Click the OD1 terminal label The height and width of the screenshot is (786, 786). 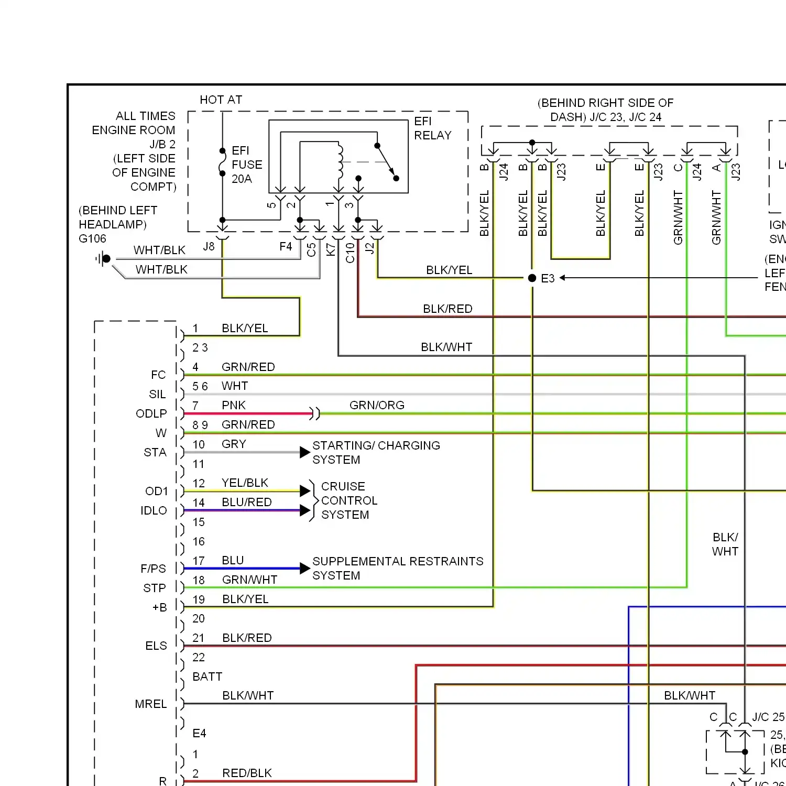(157, 491)
